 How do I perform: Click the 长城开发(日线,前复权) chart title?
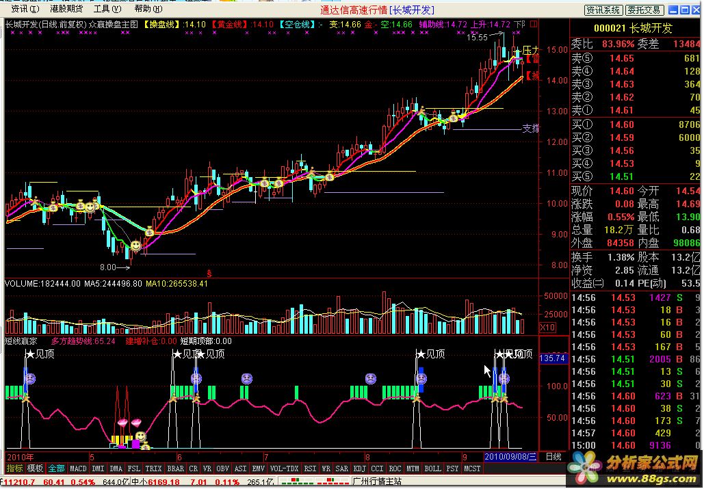tap(46, 24)
